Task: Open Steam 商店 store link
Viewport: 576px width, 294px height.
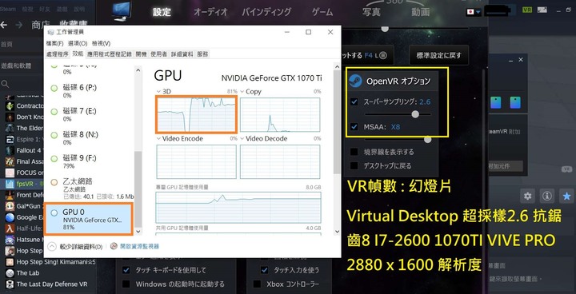Action: (x=41, y=25)
